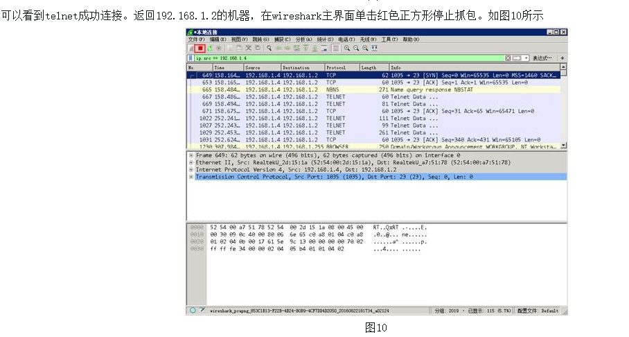This screenshot has width=629, height=337.
Task: Open the 帮助 menu
Action: point(411,40)
